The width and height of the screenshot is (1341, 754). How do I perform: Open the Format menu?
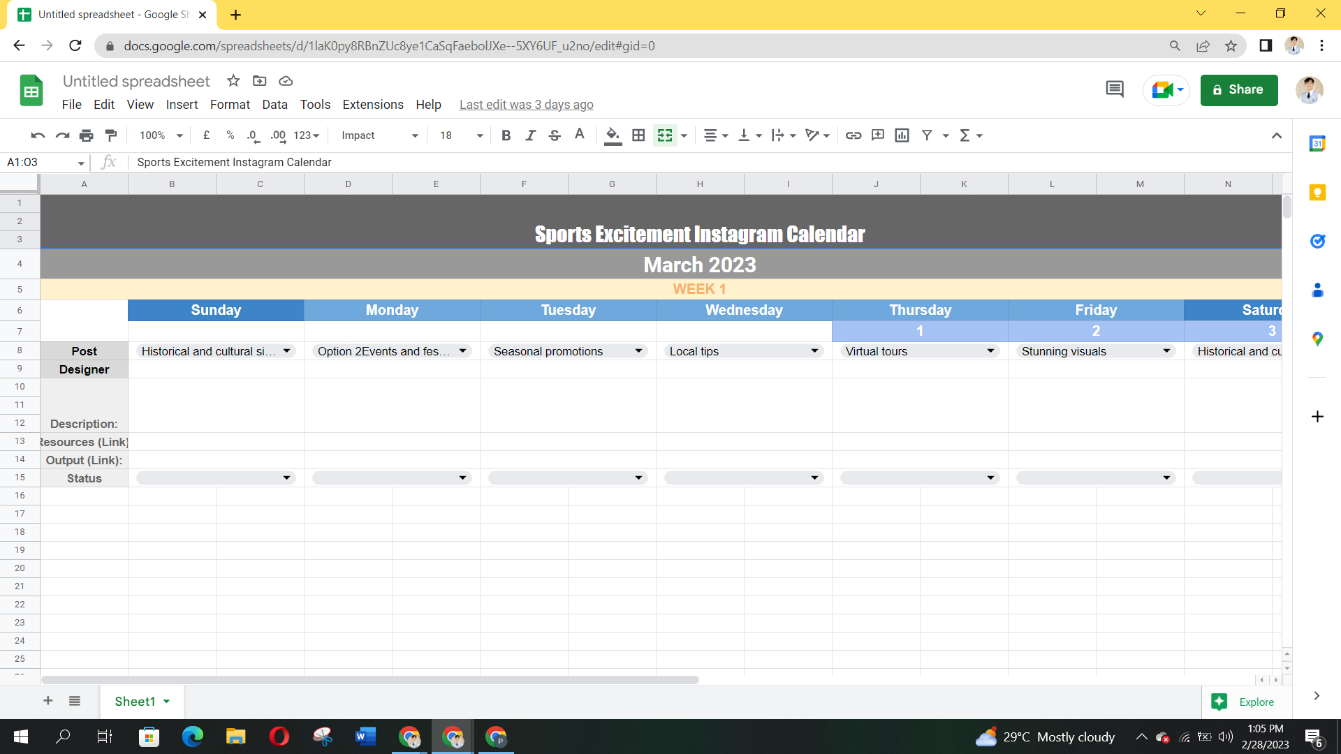pos(230,105)
